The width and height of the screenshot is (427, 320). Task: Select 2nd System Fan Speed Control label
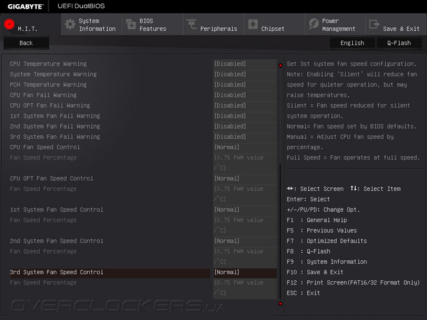coord(57,241)
